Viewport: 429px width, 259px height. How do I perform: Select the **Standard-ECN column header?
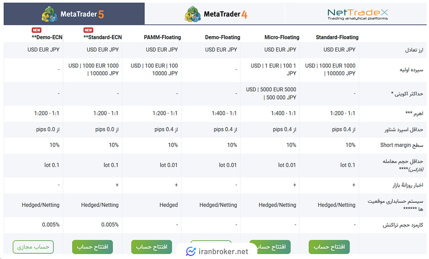pos(102,37)
